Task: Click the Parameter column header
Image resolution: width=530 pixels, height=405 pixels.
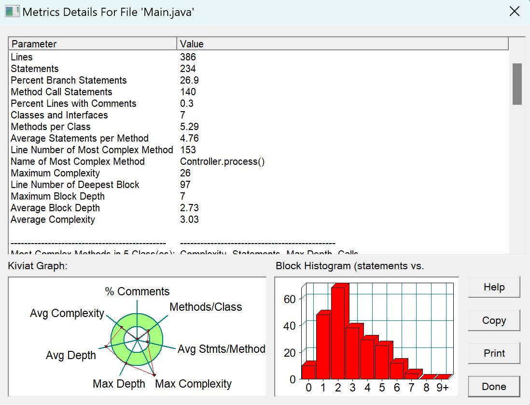Action: [93, 44]
